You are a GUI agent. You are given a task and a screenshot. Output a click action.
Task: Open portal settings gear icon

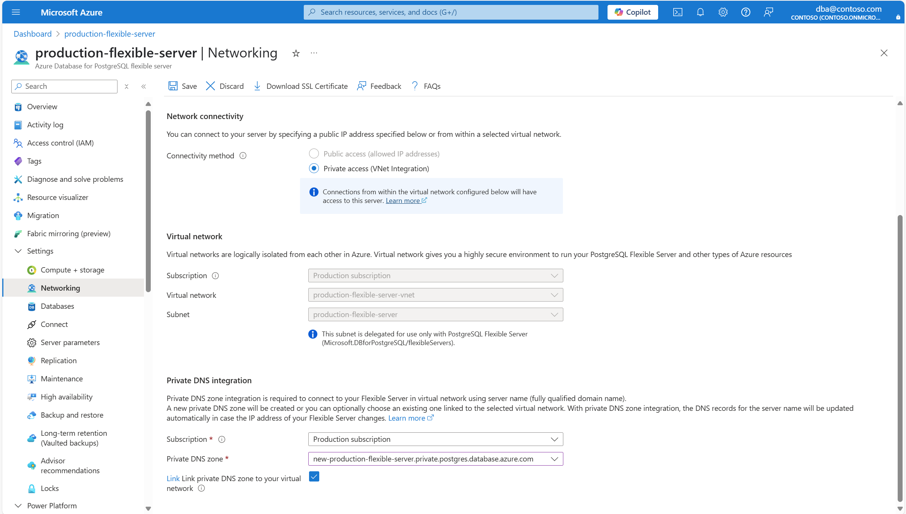723,12
